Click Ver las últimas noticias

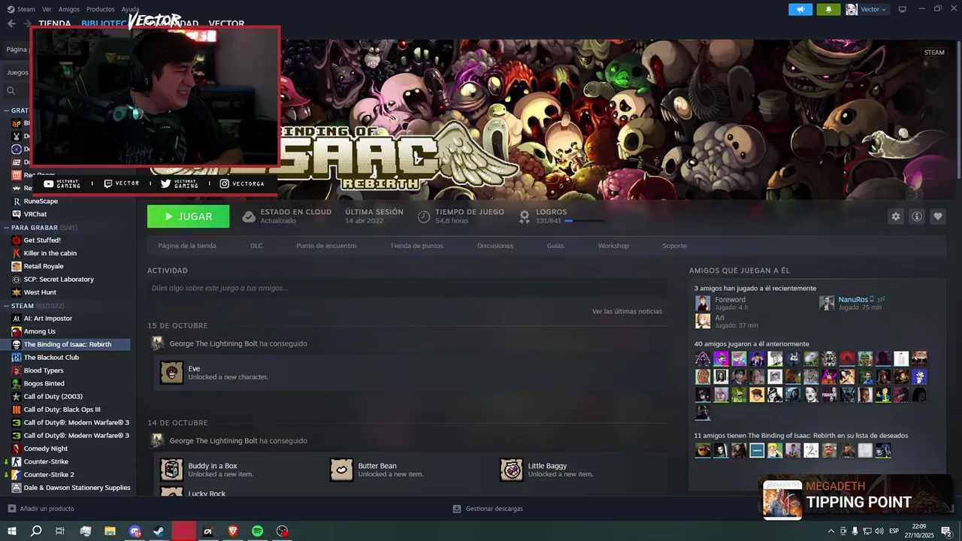pos(627,311)
